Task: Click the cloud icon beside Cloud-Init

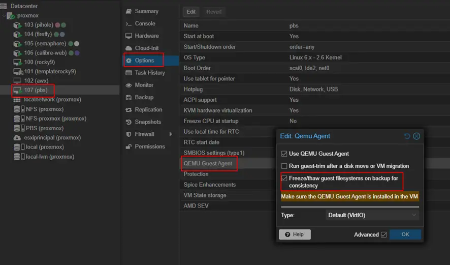Action: coord(128,48)
